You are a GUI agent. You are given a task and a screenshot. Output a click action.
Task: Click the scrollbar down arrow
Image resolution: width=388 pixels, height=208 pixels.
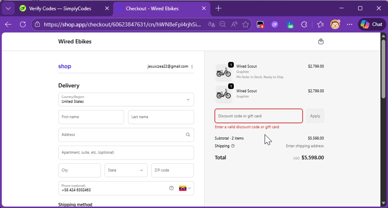(x=384, y=203)
